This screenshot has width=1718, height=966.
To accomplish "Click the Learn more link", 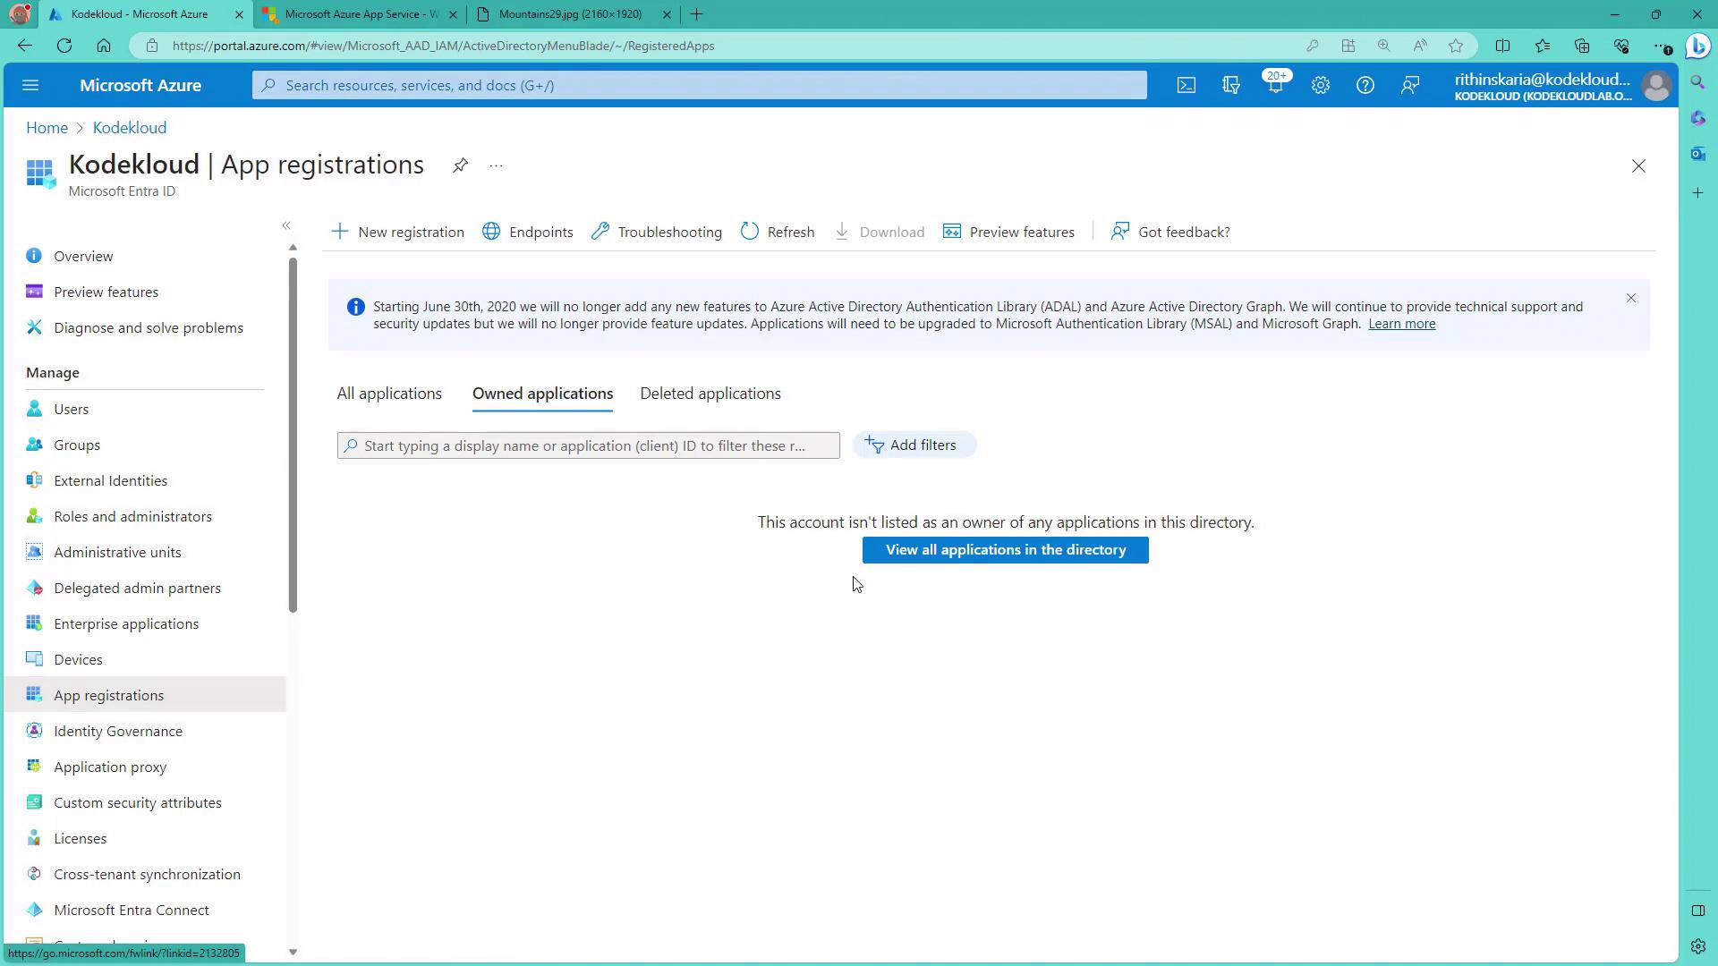I will click(1401, 324).
